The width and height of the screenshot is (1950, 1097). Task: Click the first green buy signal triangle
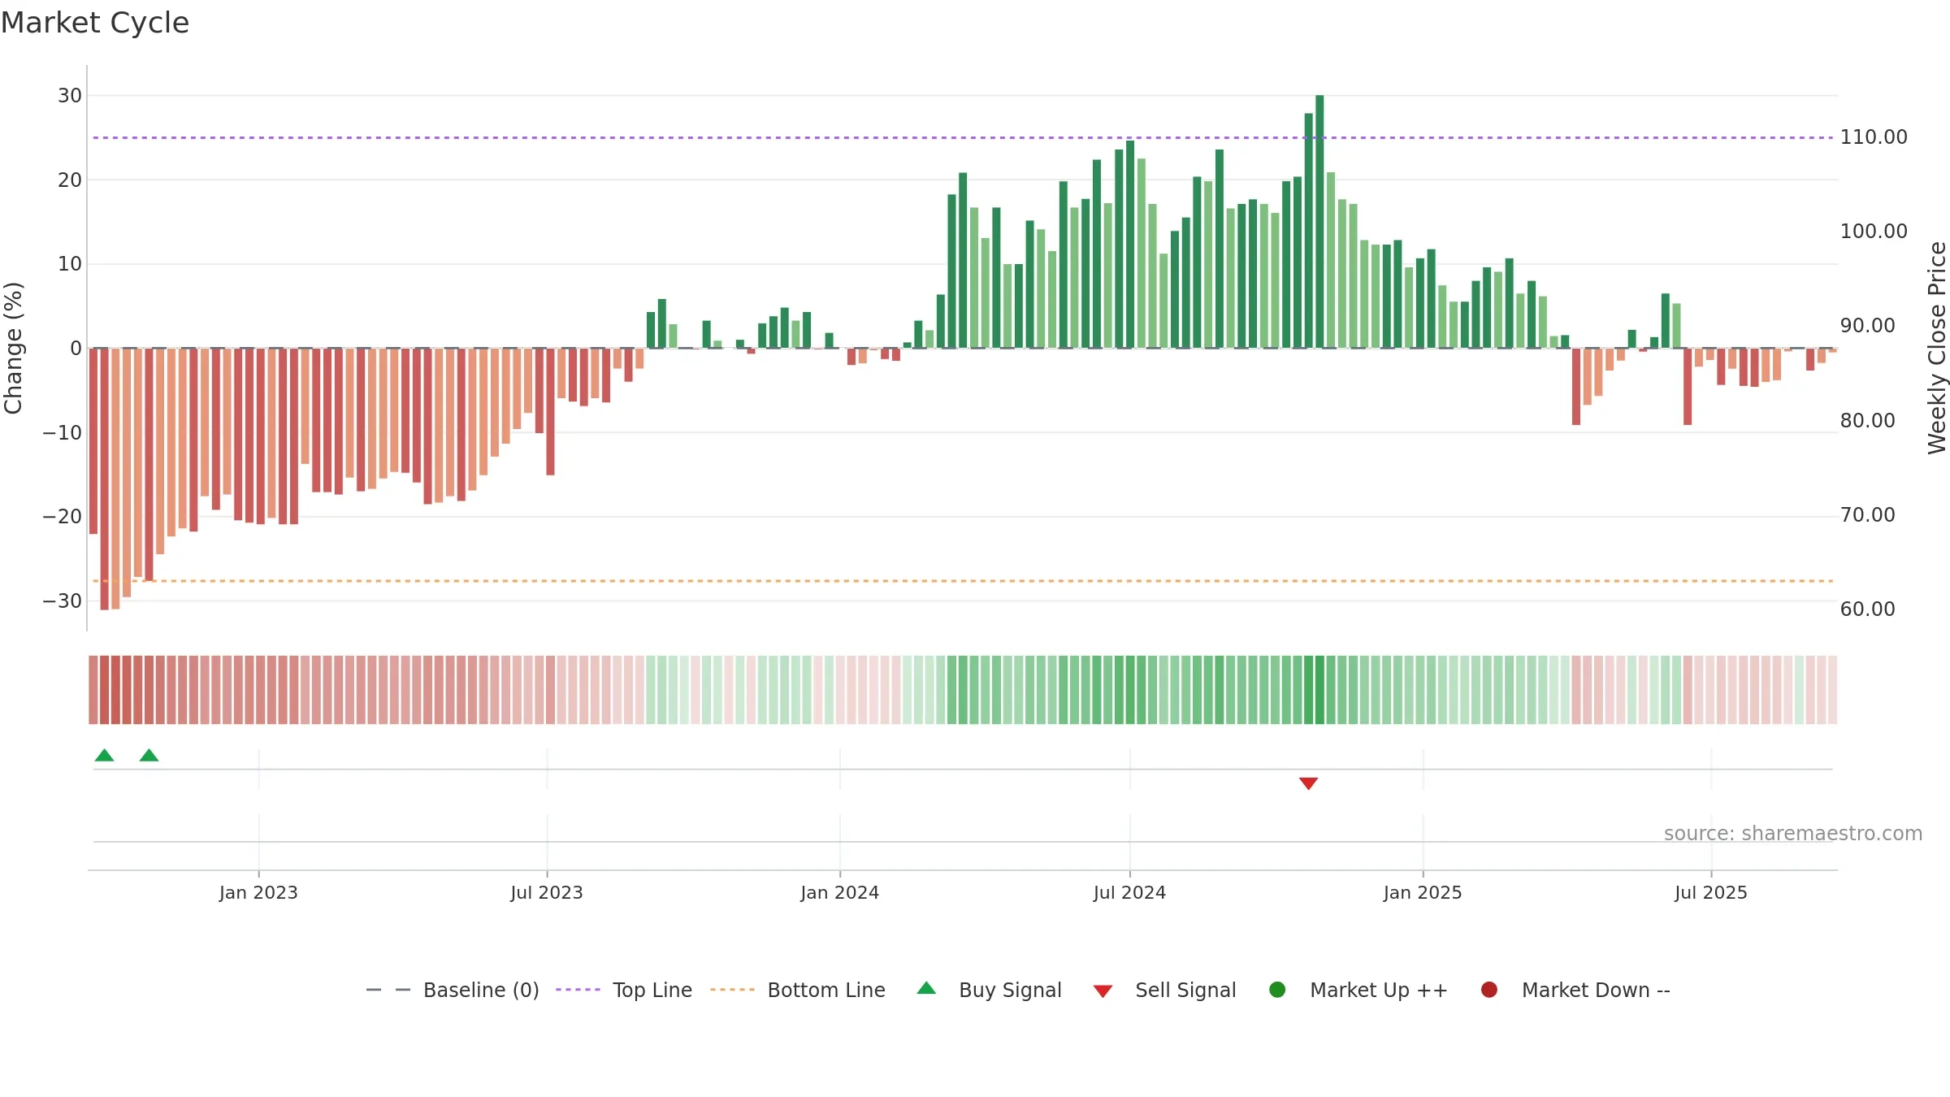point(104,755)
